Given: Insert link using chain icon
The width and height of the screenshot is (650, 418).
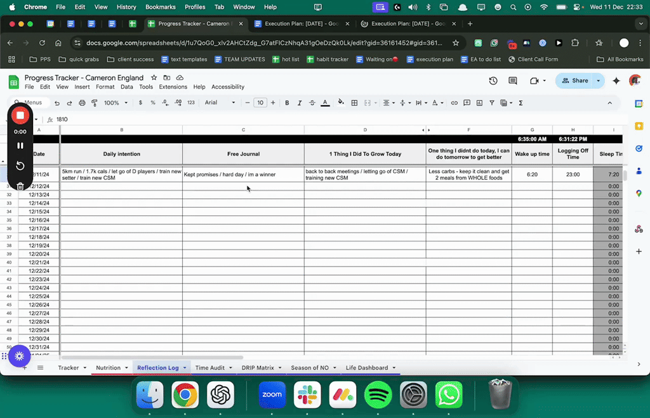Looking at the screenshot, I should coord(454,103).
